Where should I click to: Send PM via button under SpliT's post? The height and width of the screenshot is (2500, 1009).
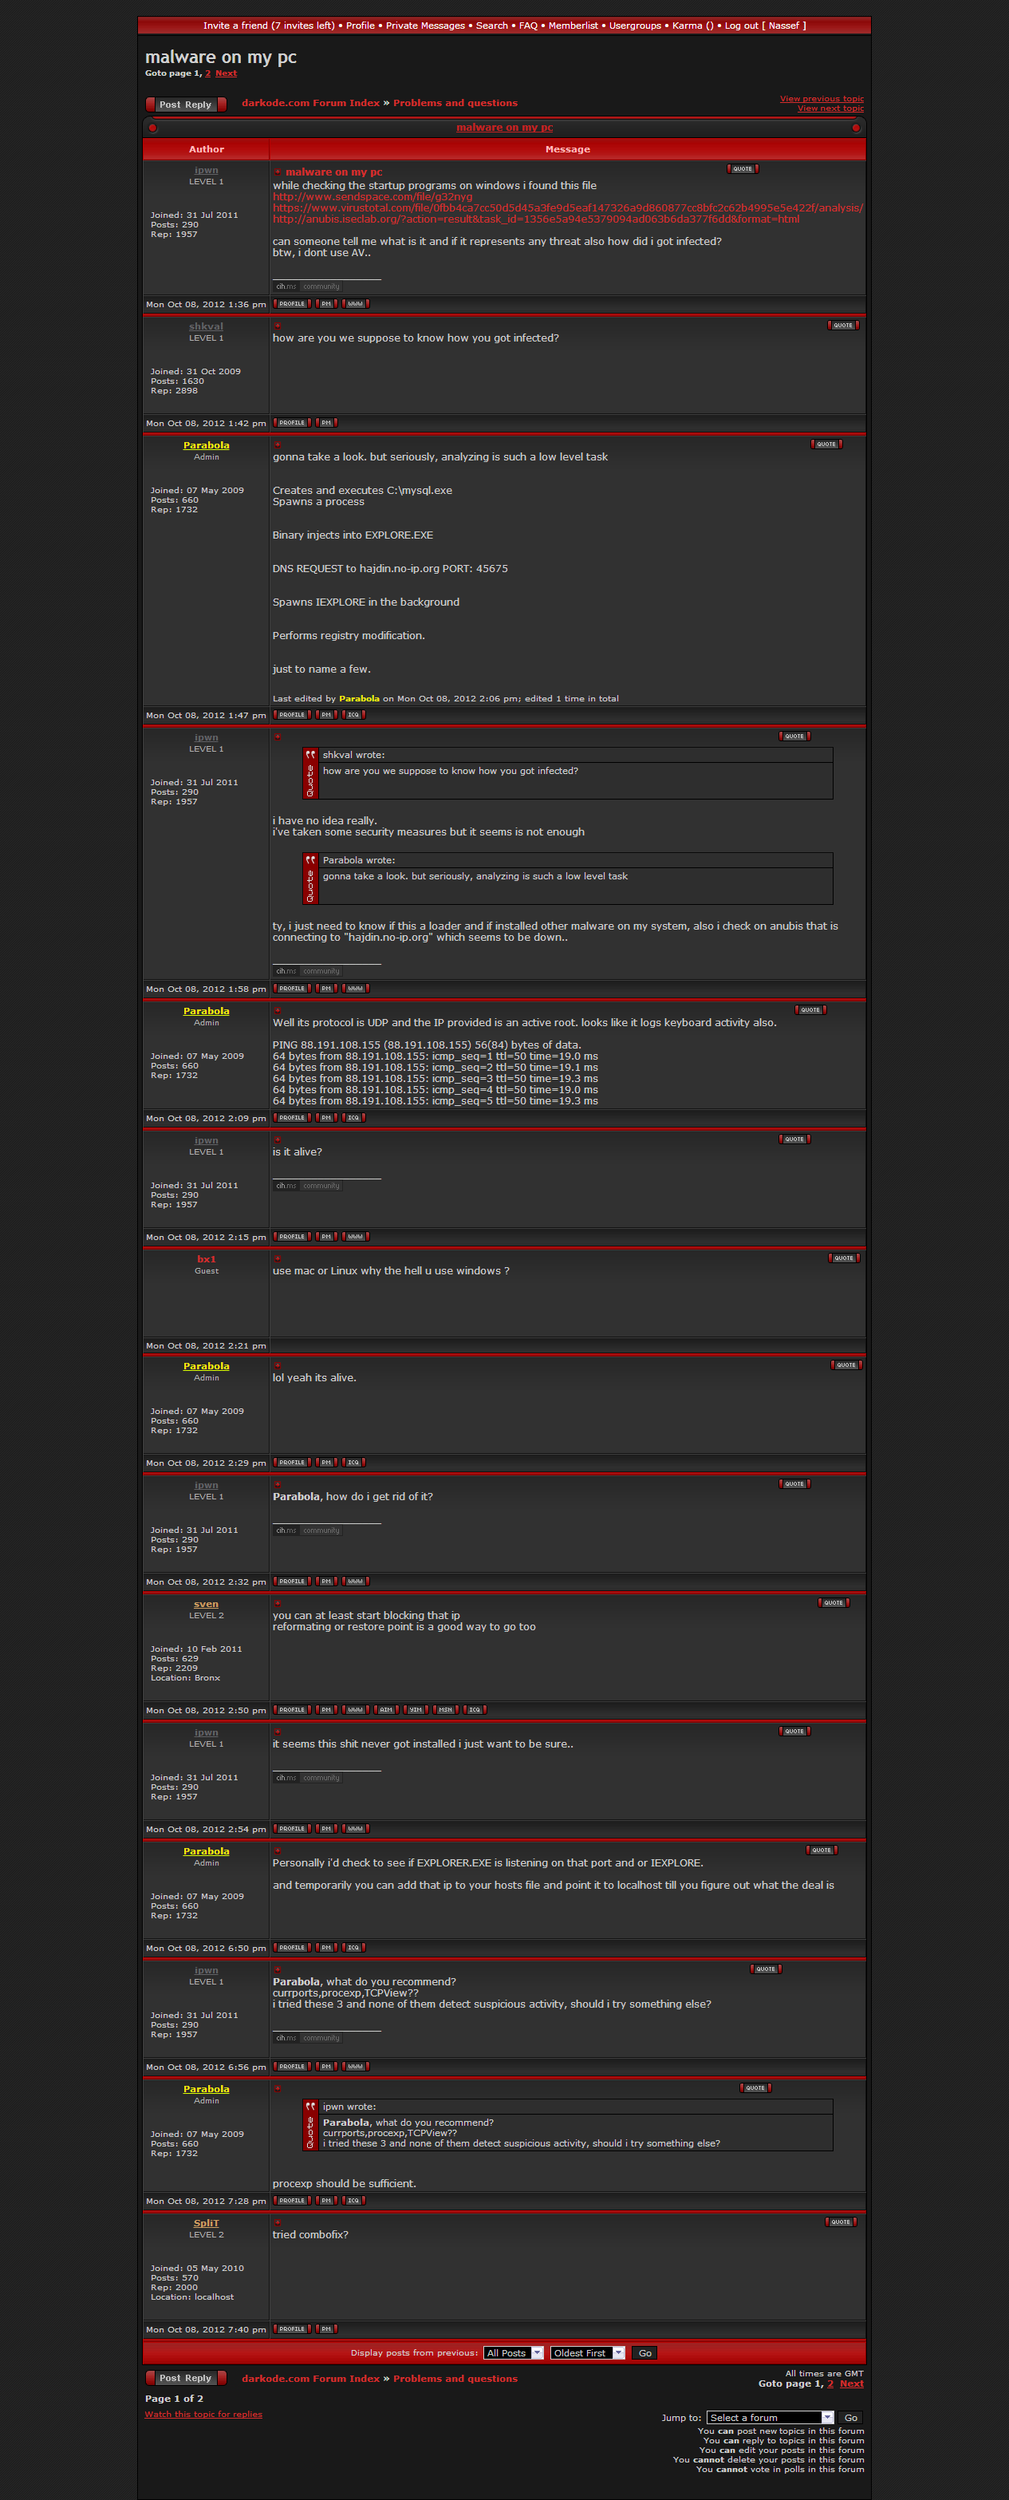coord(326,2329)
